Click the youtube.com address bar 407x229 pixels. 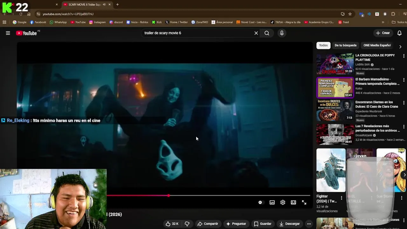188,14
